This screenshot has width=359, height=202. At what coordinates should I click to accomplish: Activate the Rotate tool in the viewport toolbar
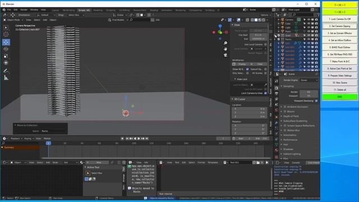[x=6, y=49]
